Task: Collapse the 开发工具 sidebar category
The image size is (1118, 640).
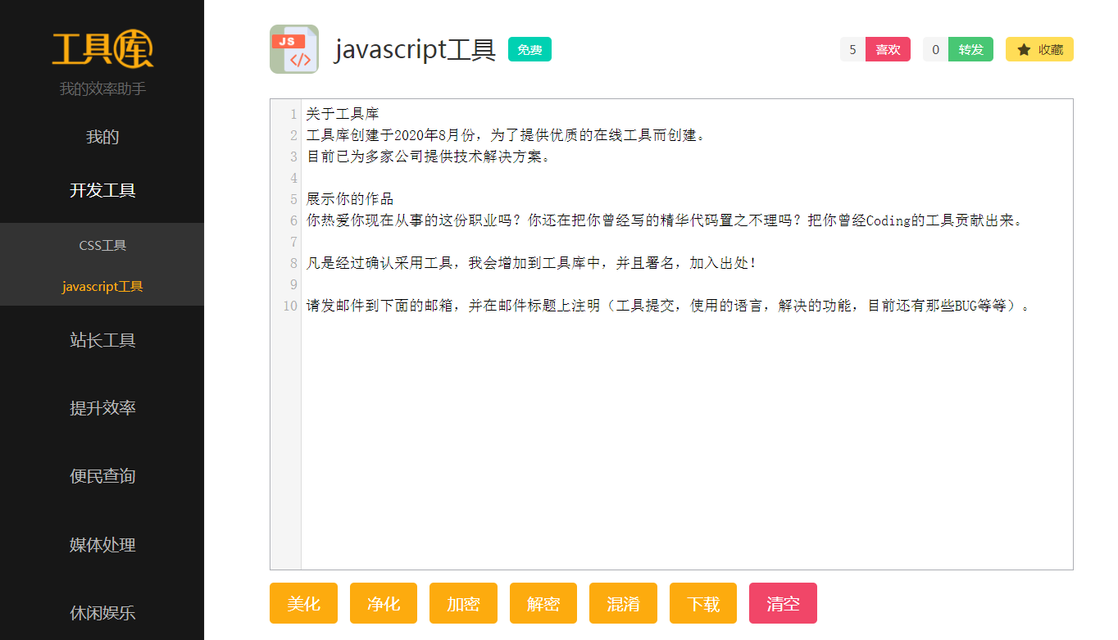Action: tap(102, 190)
